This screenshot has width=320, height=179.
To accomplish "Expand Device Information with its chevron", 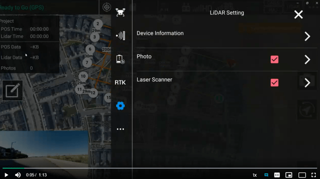I will pyautogui.click(x=307, y=37).
